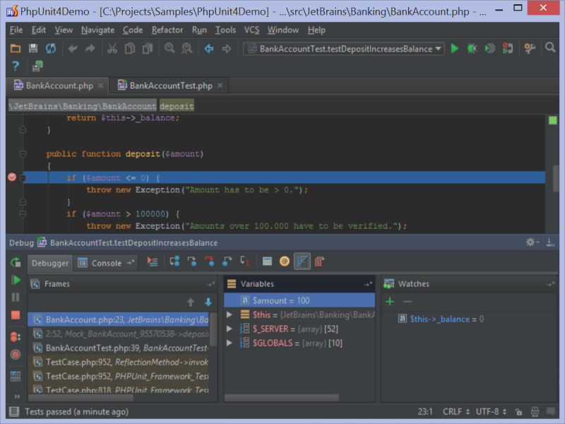Click the Synchronize refresh icon

tap(51, 48)
